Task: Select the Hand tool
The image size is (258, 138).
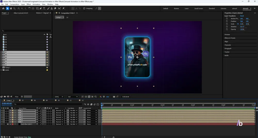Action: pos(11,8)
